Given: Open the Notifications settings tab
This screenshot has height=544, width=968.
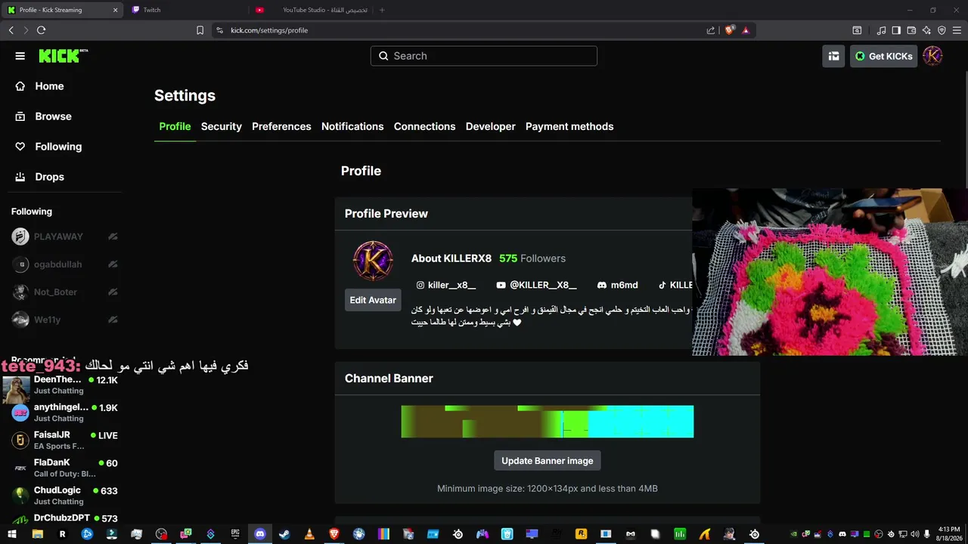Looking at the screenshot, I should pyautogui.click(x=352, y=126).
